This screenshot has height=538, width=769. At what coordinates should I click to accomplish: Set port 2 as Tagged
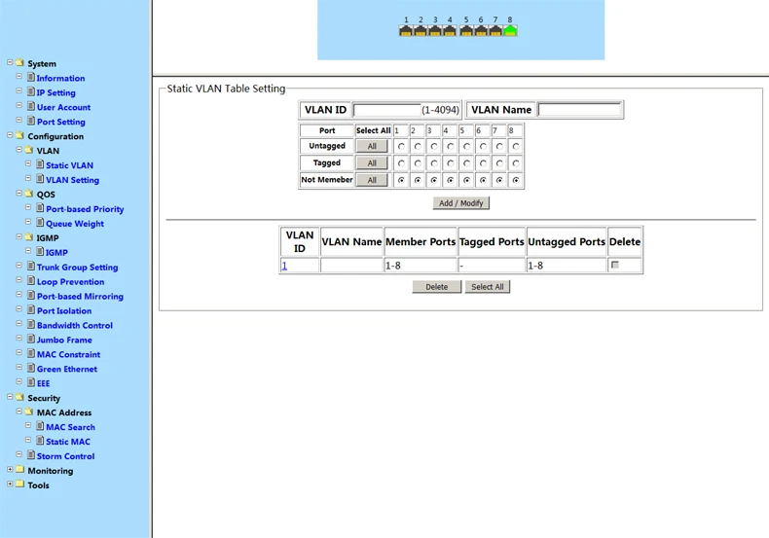[418, 163]
